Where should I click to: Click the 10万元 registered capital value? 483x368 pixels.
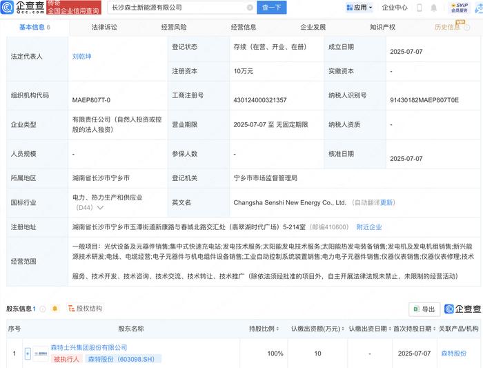[244, 71]
